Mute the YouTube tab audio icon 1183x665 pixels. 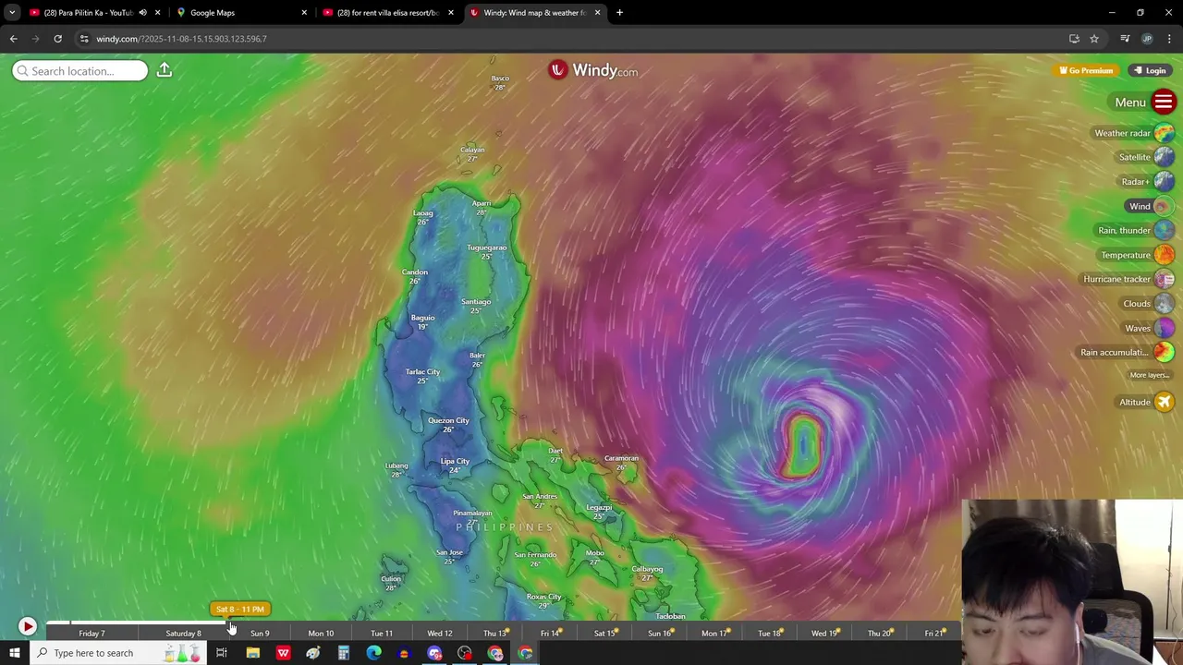click(142, 13)
